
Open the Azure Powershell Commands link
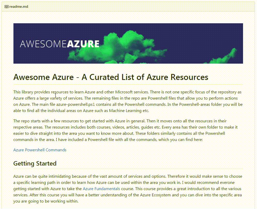40,150
